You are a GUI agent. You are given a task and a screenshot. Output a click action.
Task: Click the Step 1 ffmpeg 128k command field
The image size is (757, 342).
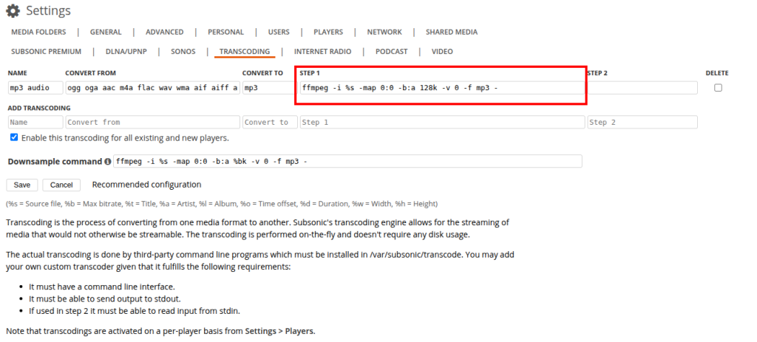coord(442,88)
